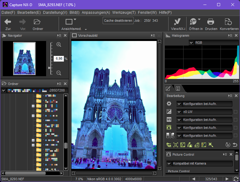Close the Picture Control panel
This screenshot has height=182, width=240.
click(x=231, y=154)
